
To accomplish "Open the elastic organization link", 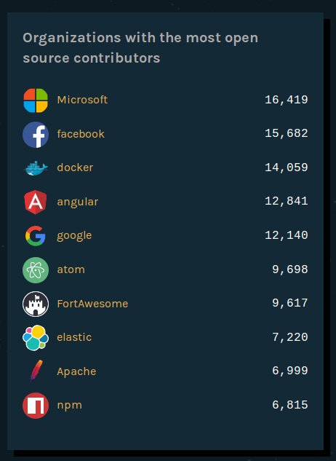I will (74, 337).
